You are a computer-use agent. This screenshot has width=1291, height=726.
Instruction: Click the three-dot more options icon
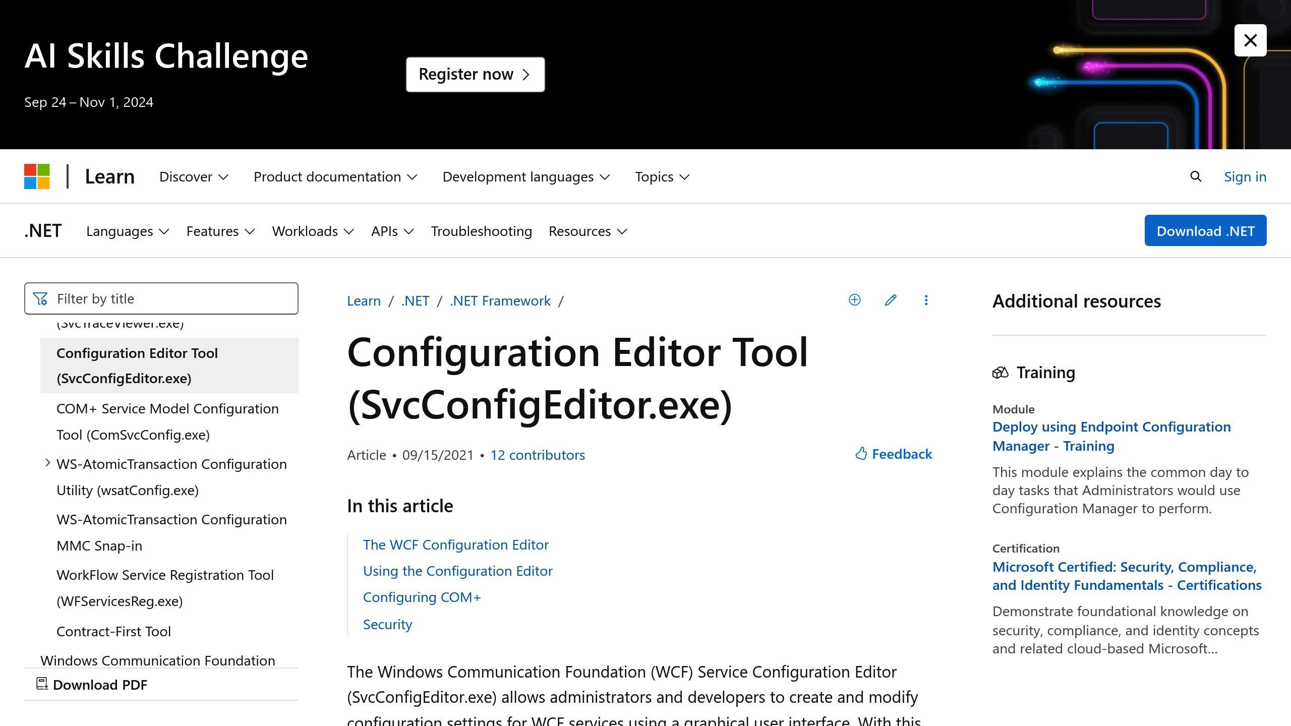(x=925, y=299)
